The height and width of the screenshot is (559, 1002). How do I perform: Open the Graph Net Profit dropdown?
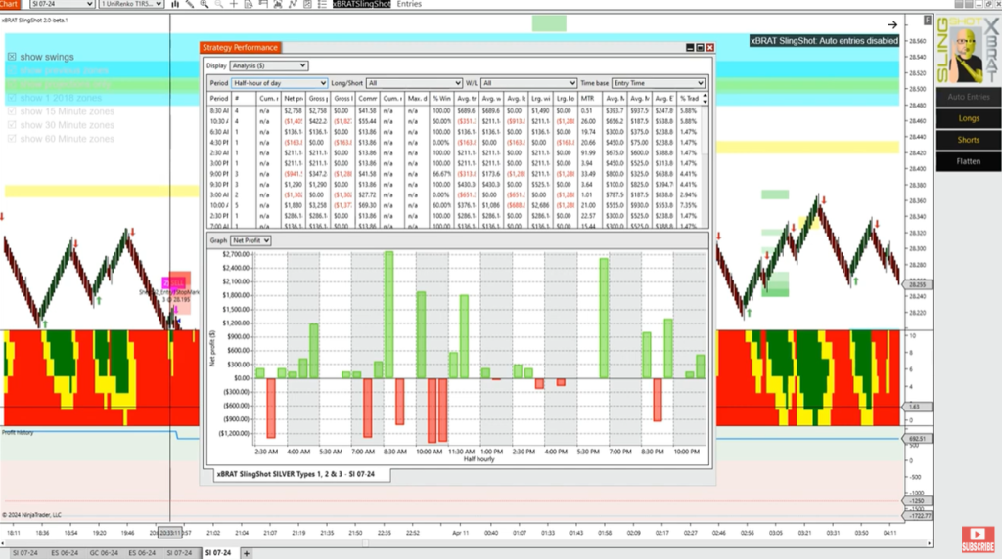point(251,240)
